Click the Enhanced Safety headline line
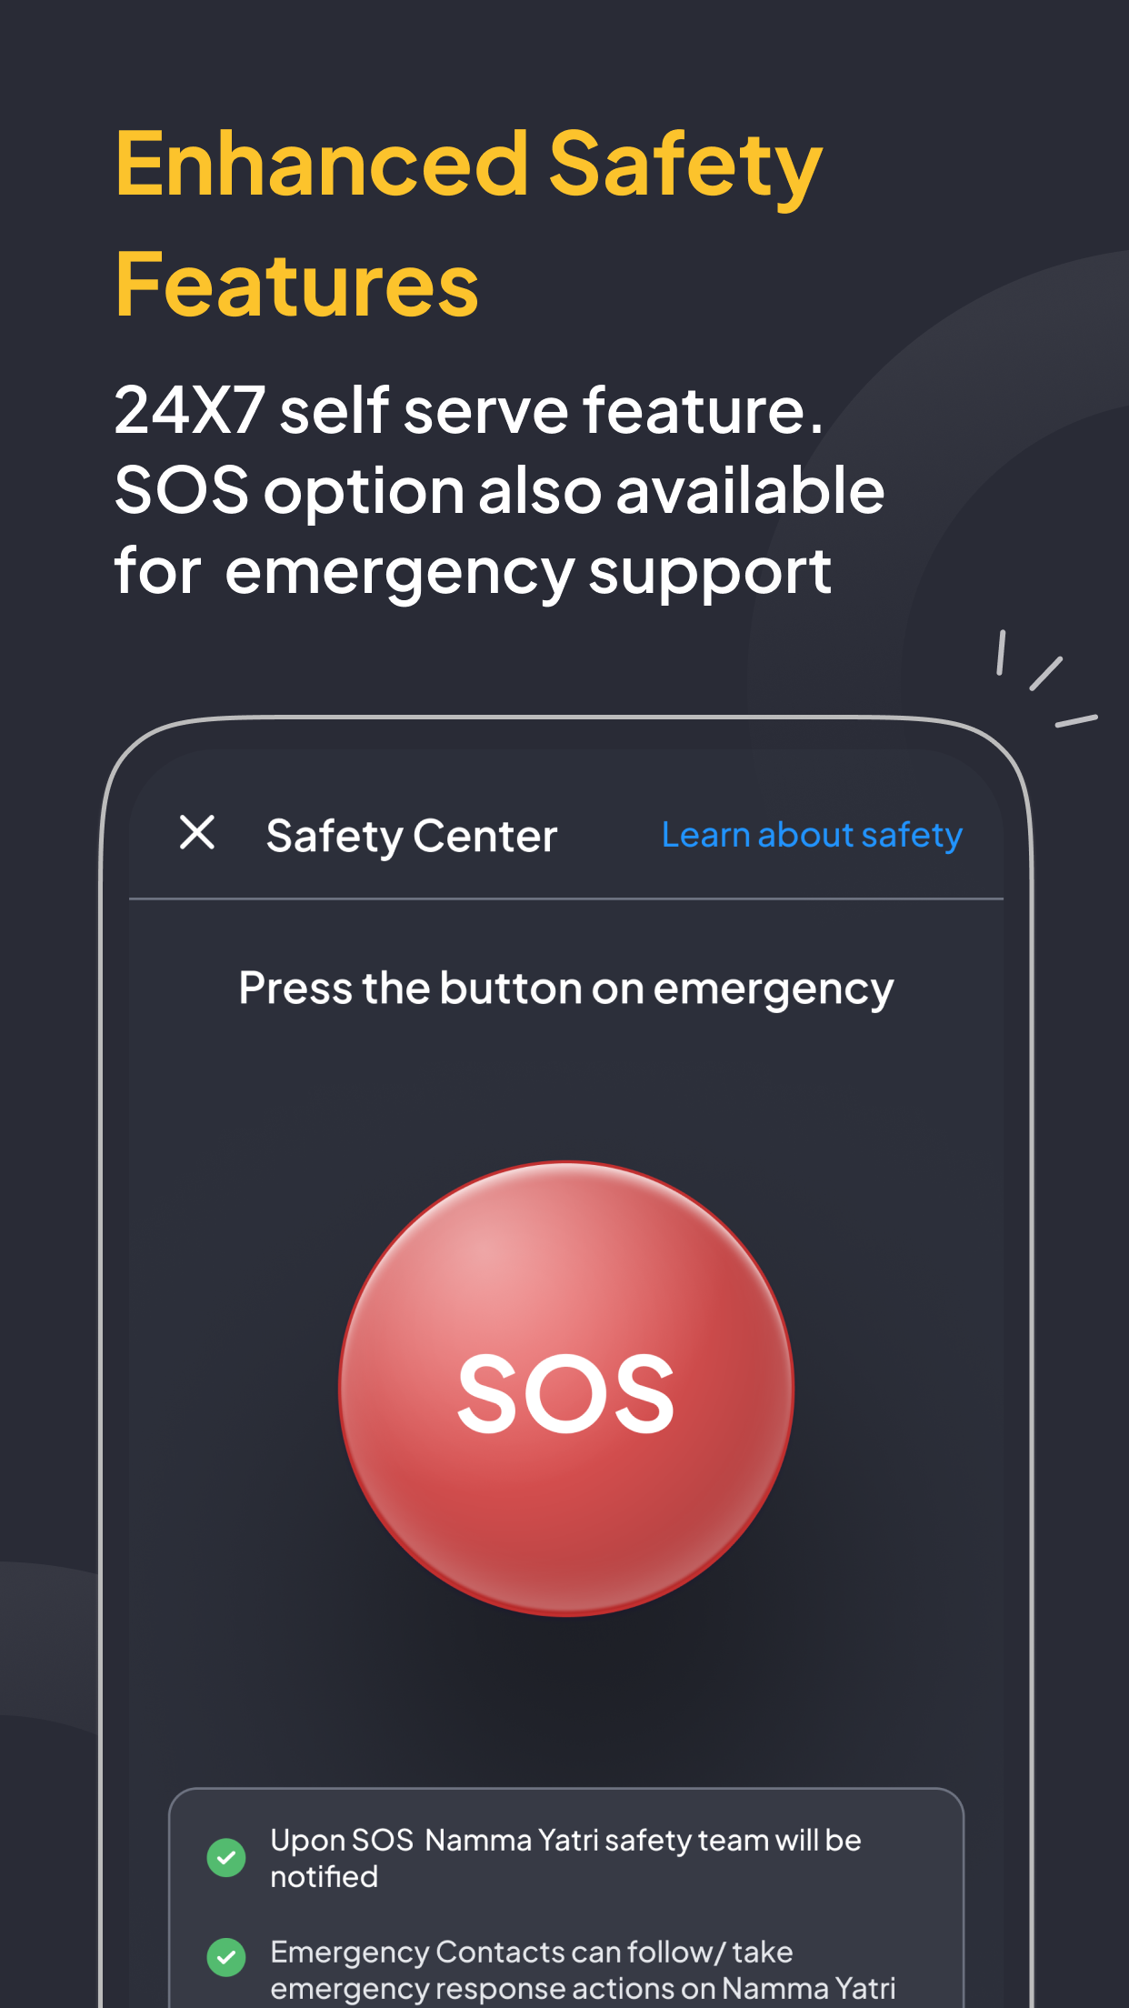1129x2008 pixels. pyautogui.click(x=468, y=166)
